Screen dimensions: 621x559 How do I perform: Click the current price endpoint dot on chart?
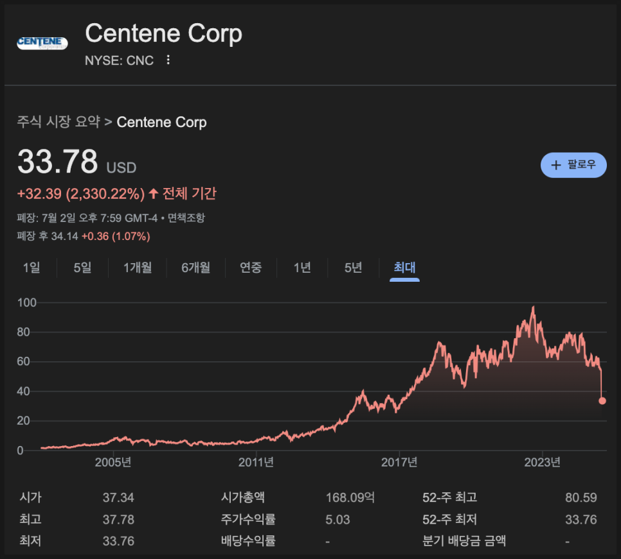pyautogui.click(x=602, y=401)
